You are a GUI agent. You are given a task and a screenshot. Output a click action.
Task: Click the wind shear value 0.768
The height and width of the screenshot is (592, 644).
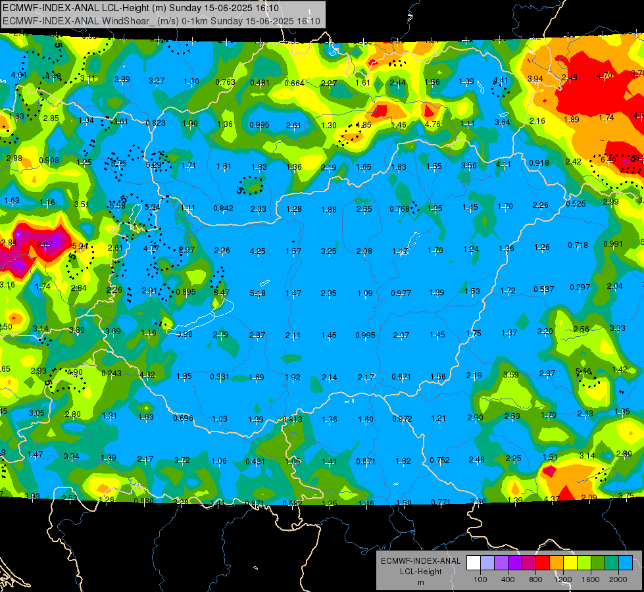pyautogui.click(x=400, y=209)
